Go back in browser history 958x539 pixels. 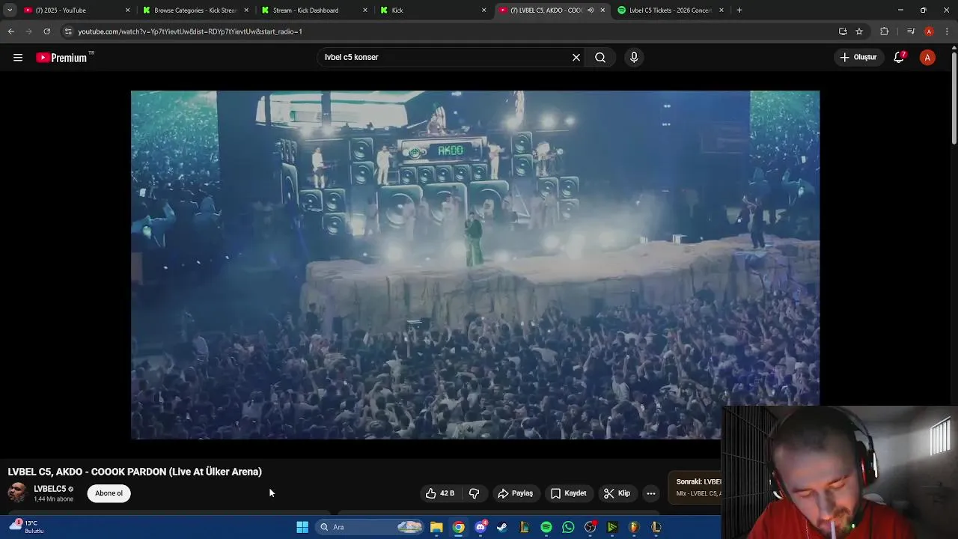tap(10, 31)
